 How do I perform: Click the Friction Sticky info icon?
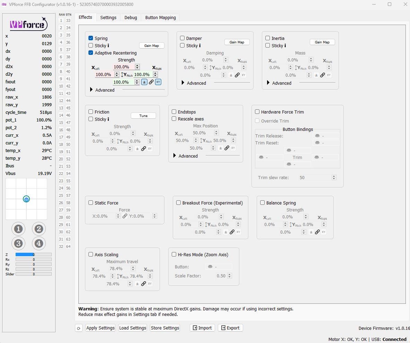(x=108, y=119)
